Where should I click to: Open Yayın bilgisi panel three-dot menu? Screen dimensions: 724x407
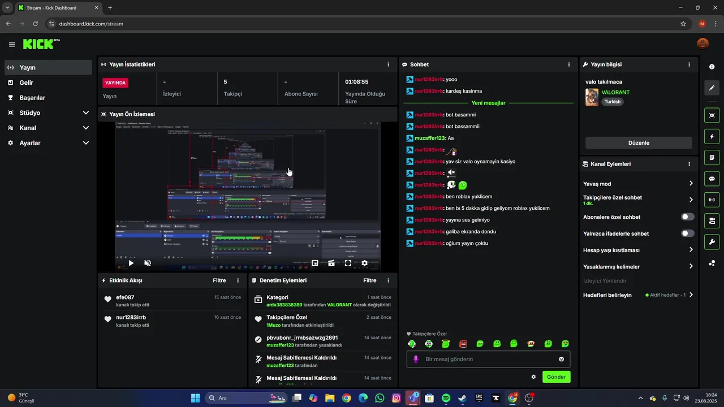point(689,64)
